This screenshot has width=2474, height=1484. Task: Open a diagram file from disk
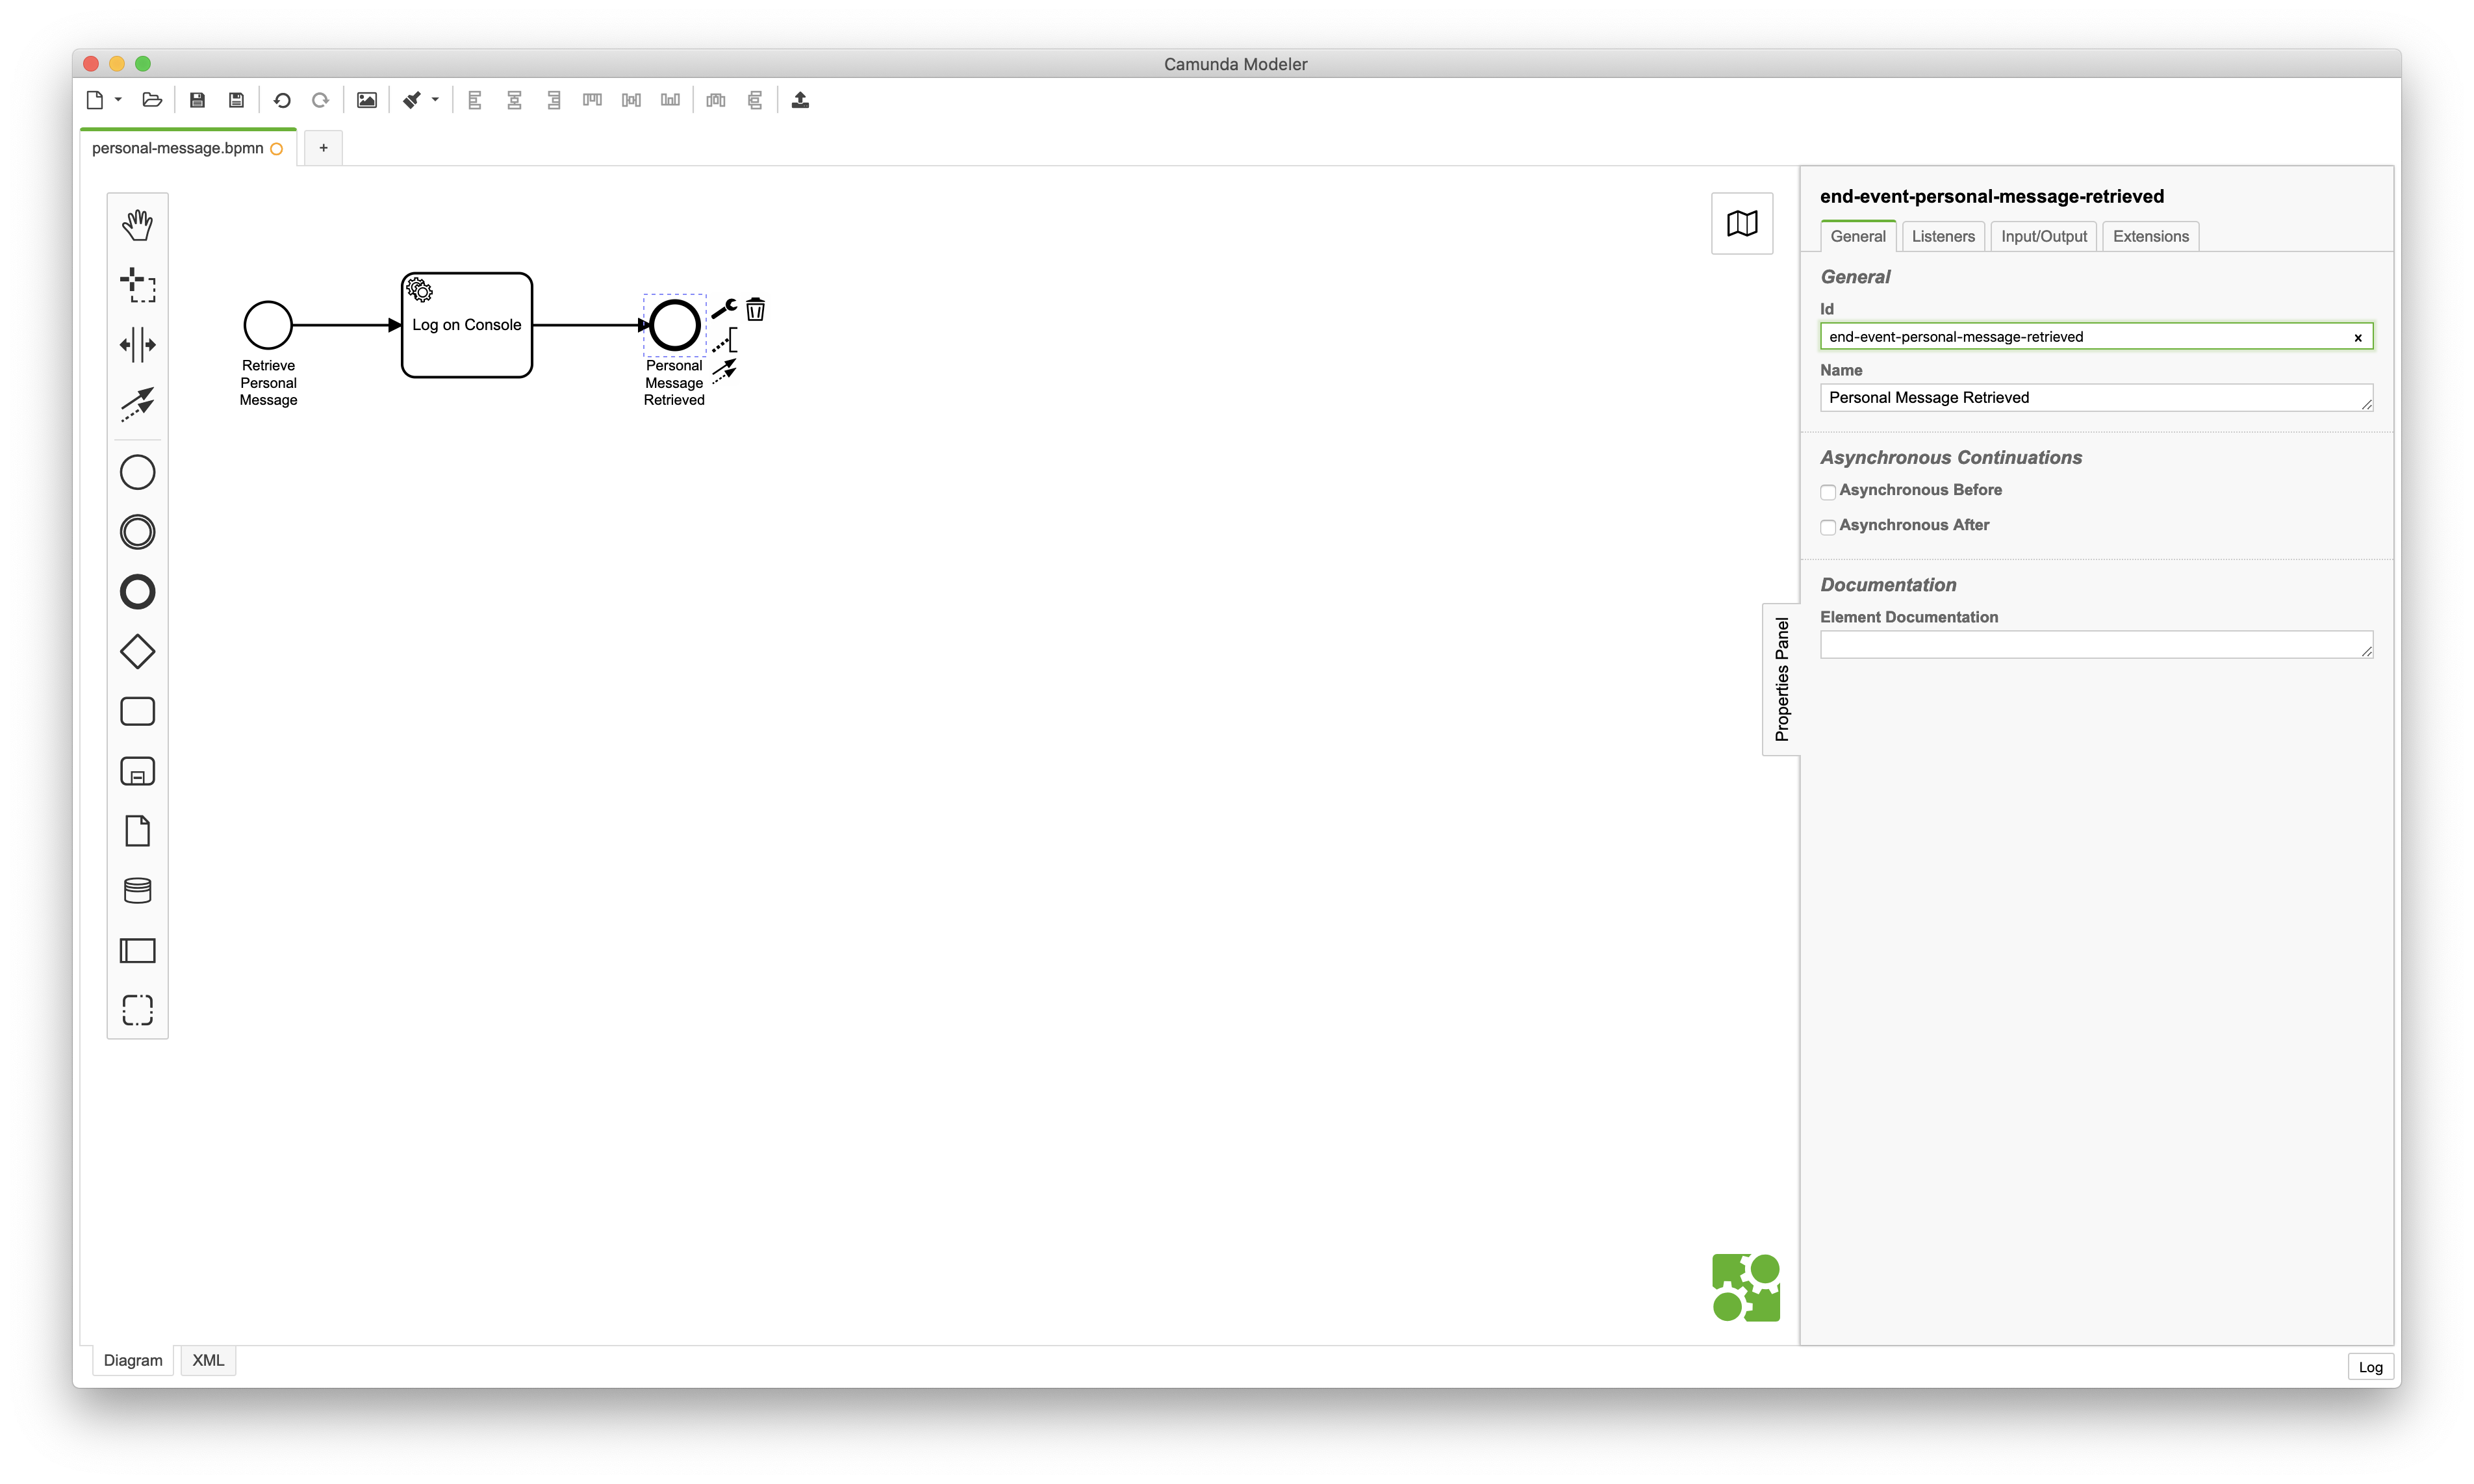[x=152, y=100]
